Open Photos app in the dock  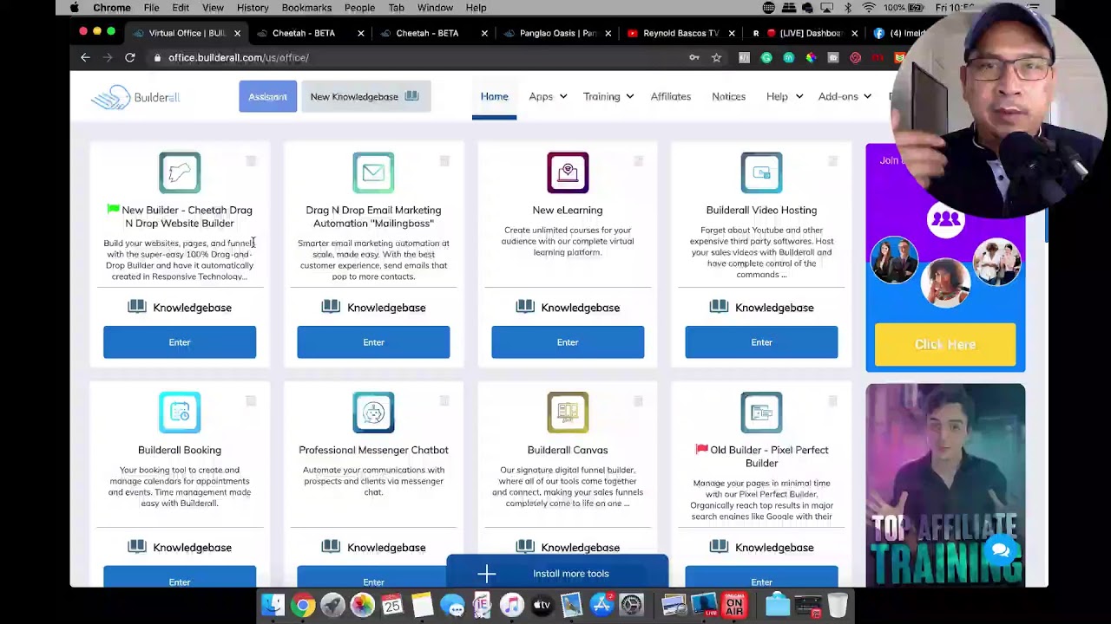pos(362,604)
